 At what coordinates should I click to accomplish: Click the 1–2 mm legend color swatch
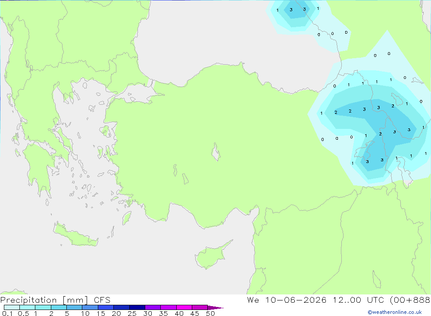tap(43, 307)
